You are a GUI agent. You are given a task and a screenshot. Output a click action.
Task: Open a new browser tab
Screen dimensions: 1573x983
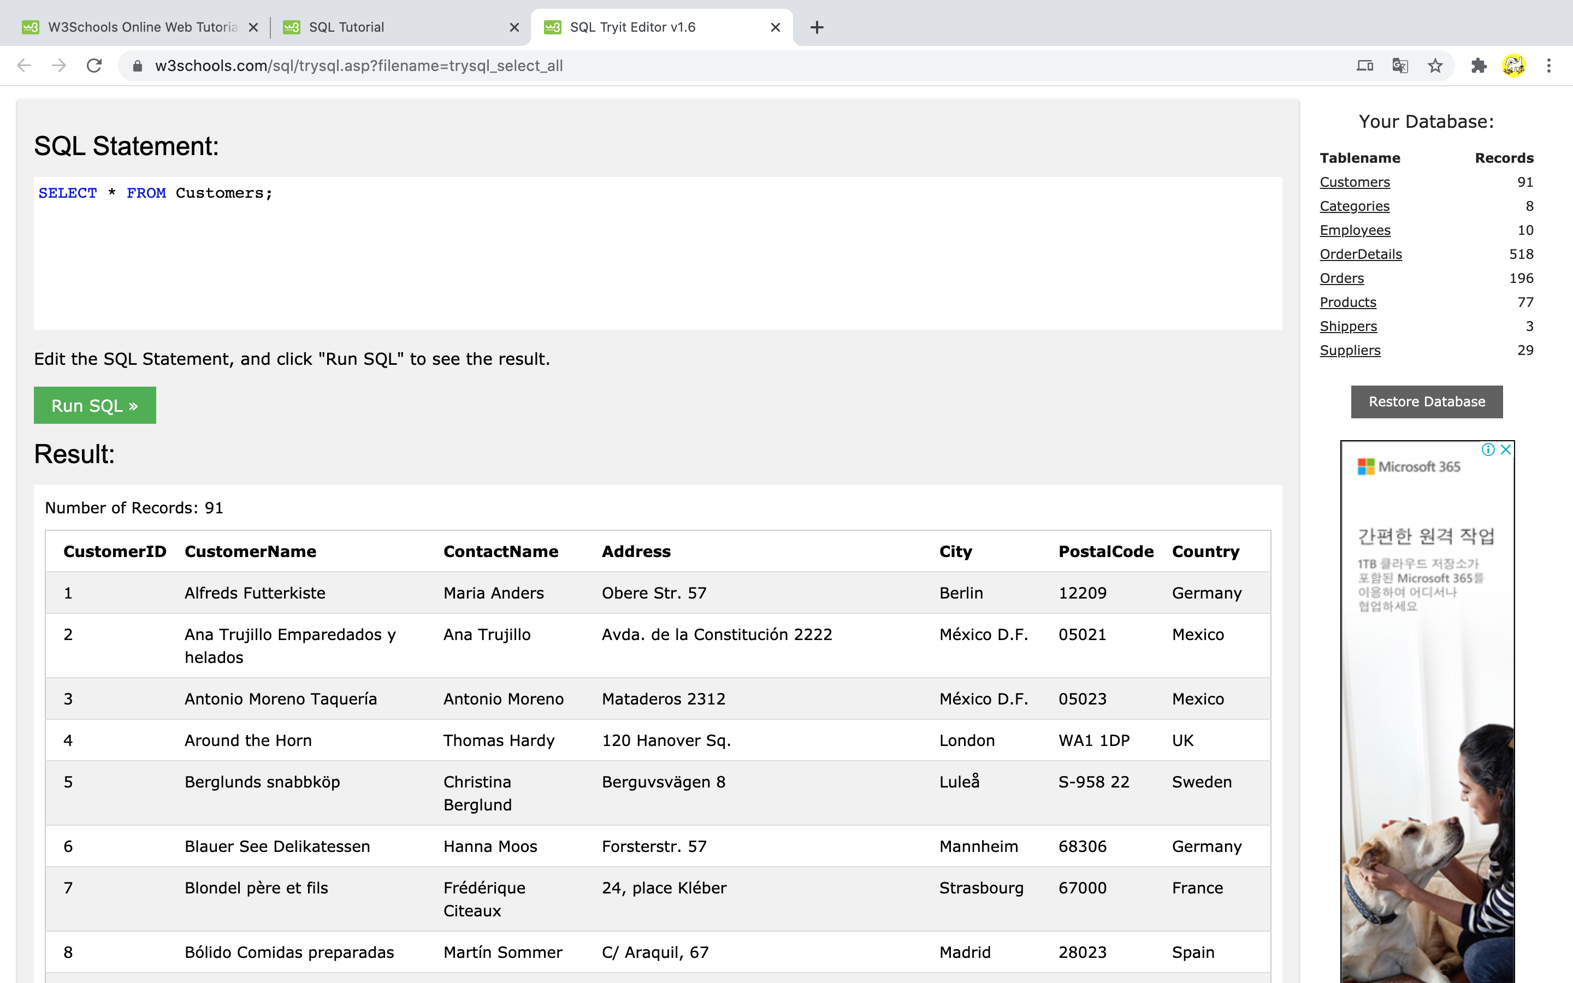(x=817, y=27)
